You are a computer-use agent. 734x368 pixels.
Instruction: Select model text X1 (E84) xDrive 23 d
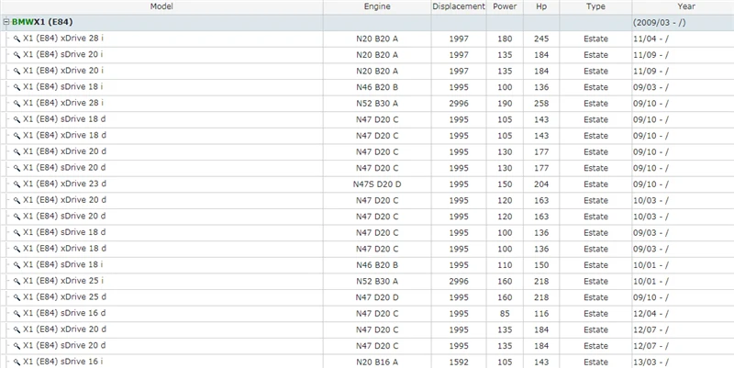click(x=64, y=184)
